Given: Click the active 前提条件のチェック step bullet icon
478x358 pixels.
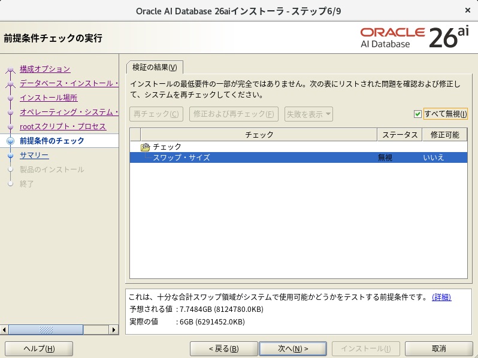Looking at the screenshot, I should click(10, 141).
